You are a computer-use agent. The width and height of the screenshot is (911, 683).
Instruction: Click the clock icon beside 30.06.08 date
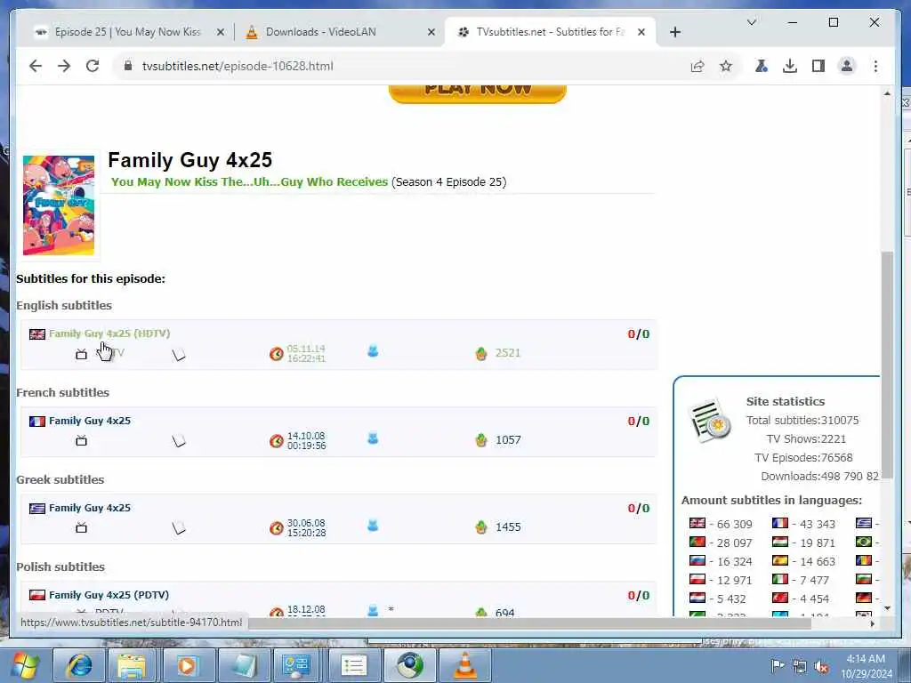277,528
